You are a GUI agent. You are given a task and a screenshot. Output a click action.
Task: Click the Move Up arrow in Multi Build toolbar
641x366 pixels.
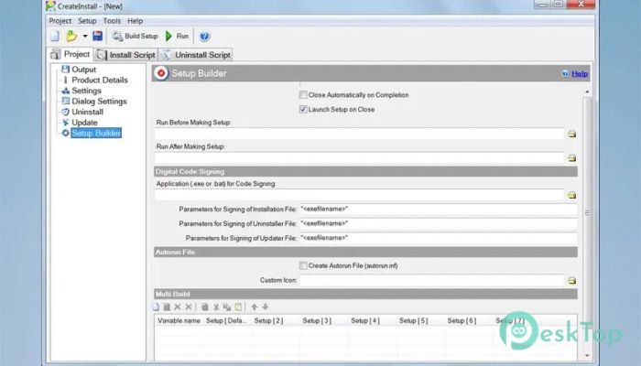click(255, 307)
